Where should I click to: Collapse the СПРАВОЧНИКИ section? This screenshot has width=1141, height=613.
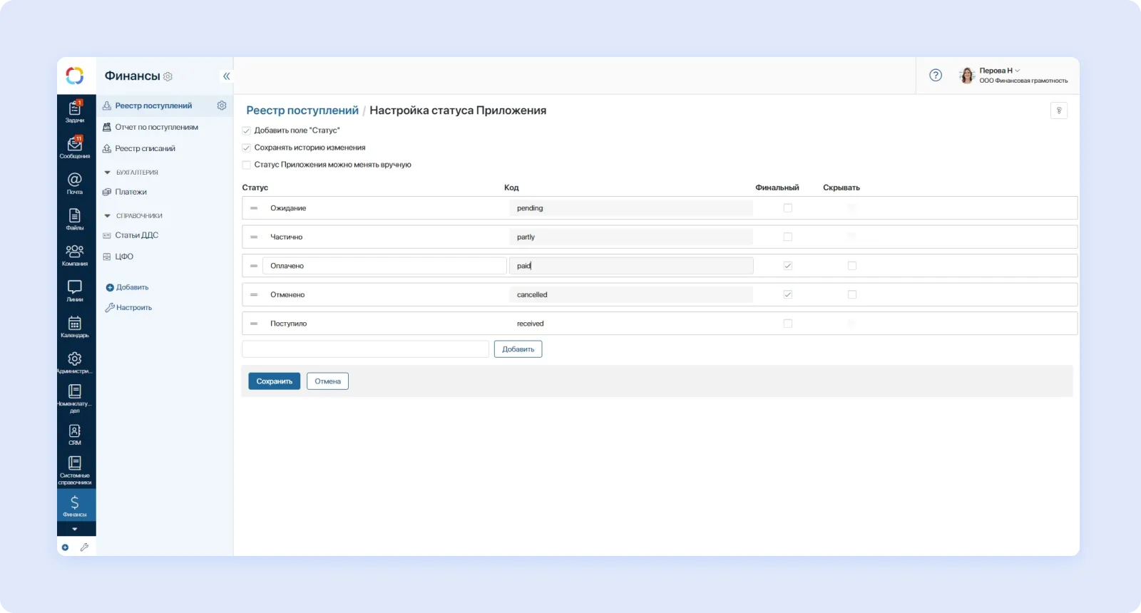tap(108, 216)
